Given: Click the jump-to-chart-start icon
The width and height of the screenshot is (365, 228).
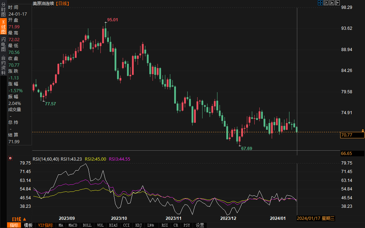Looking at the screenshot, I should (x=326, y=3).
